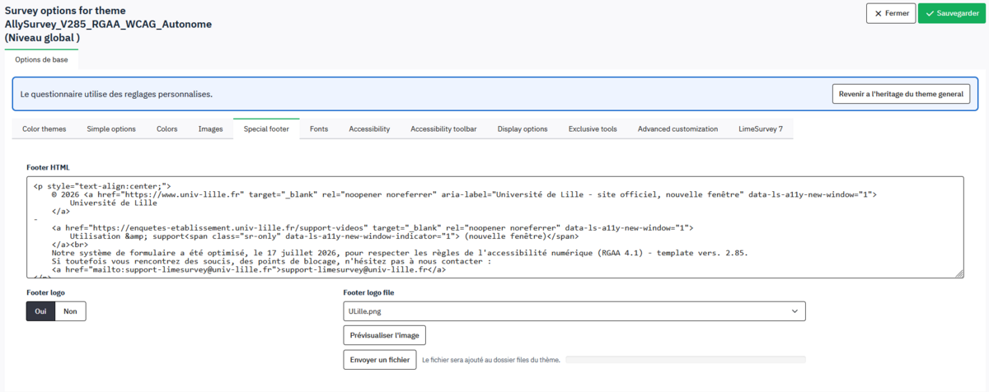Click the X icon in Fermer button
Viewport: 989px width, 392px height.
point(878,13)
